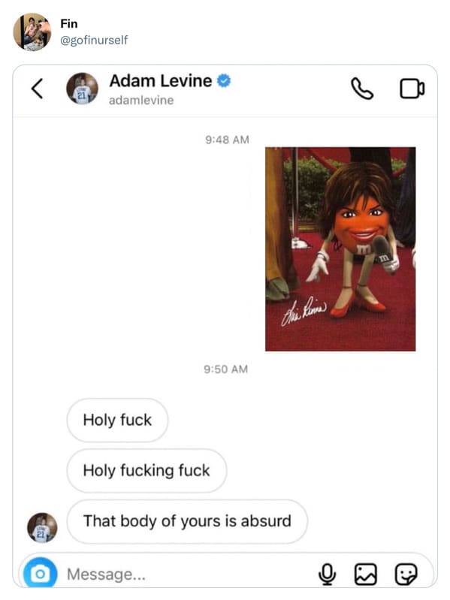The image size is (450, 600).
Task: Open the blue camera button in message bar
Action: click(40, 574)
